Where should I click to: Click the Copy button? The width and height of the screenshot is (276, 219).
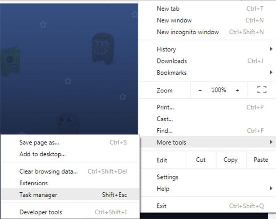point(231,159)
